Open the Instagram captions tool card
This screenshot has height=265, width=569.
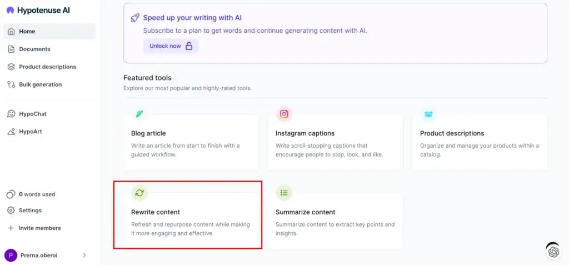coord(335,142)
